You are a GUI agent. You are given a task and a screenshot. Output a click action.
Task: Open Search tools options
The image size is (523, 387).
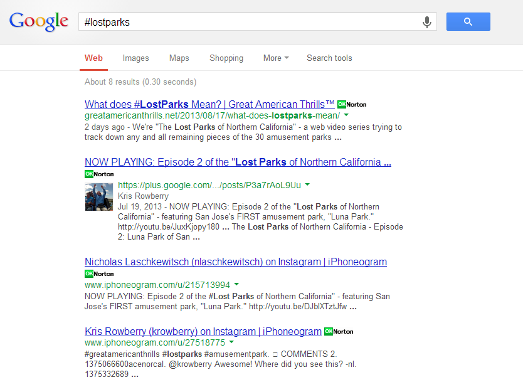click(x=329, y=58)
